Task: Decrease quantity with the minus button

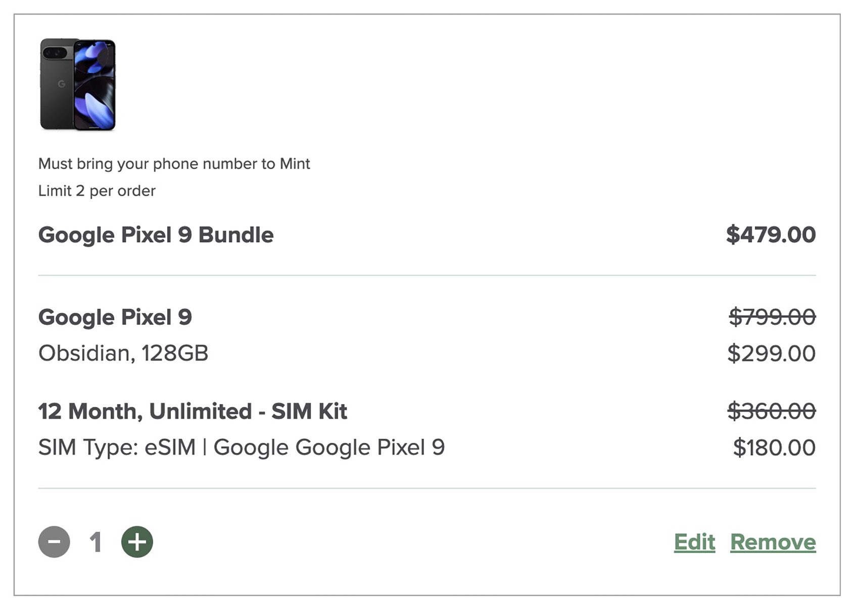Action: click(54, 542)
